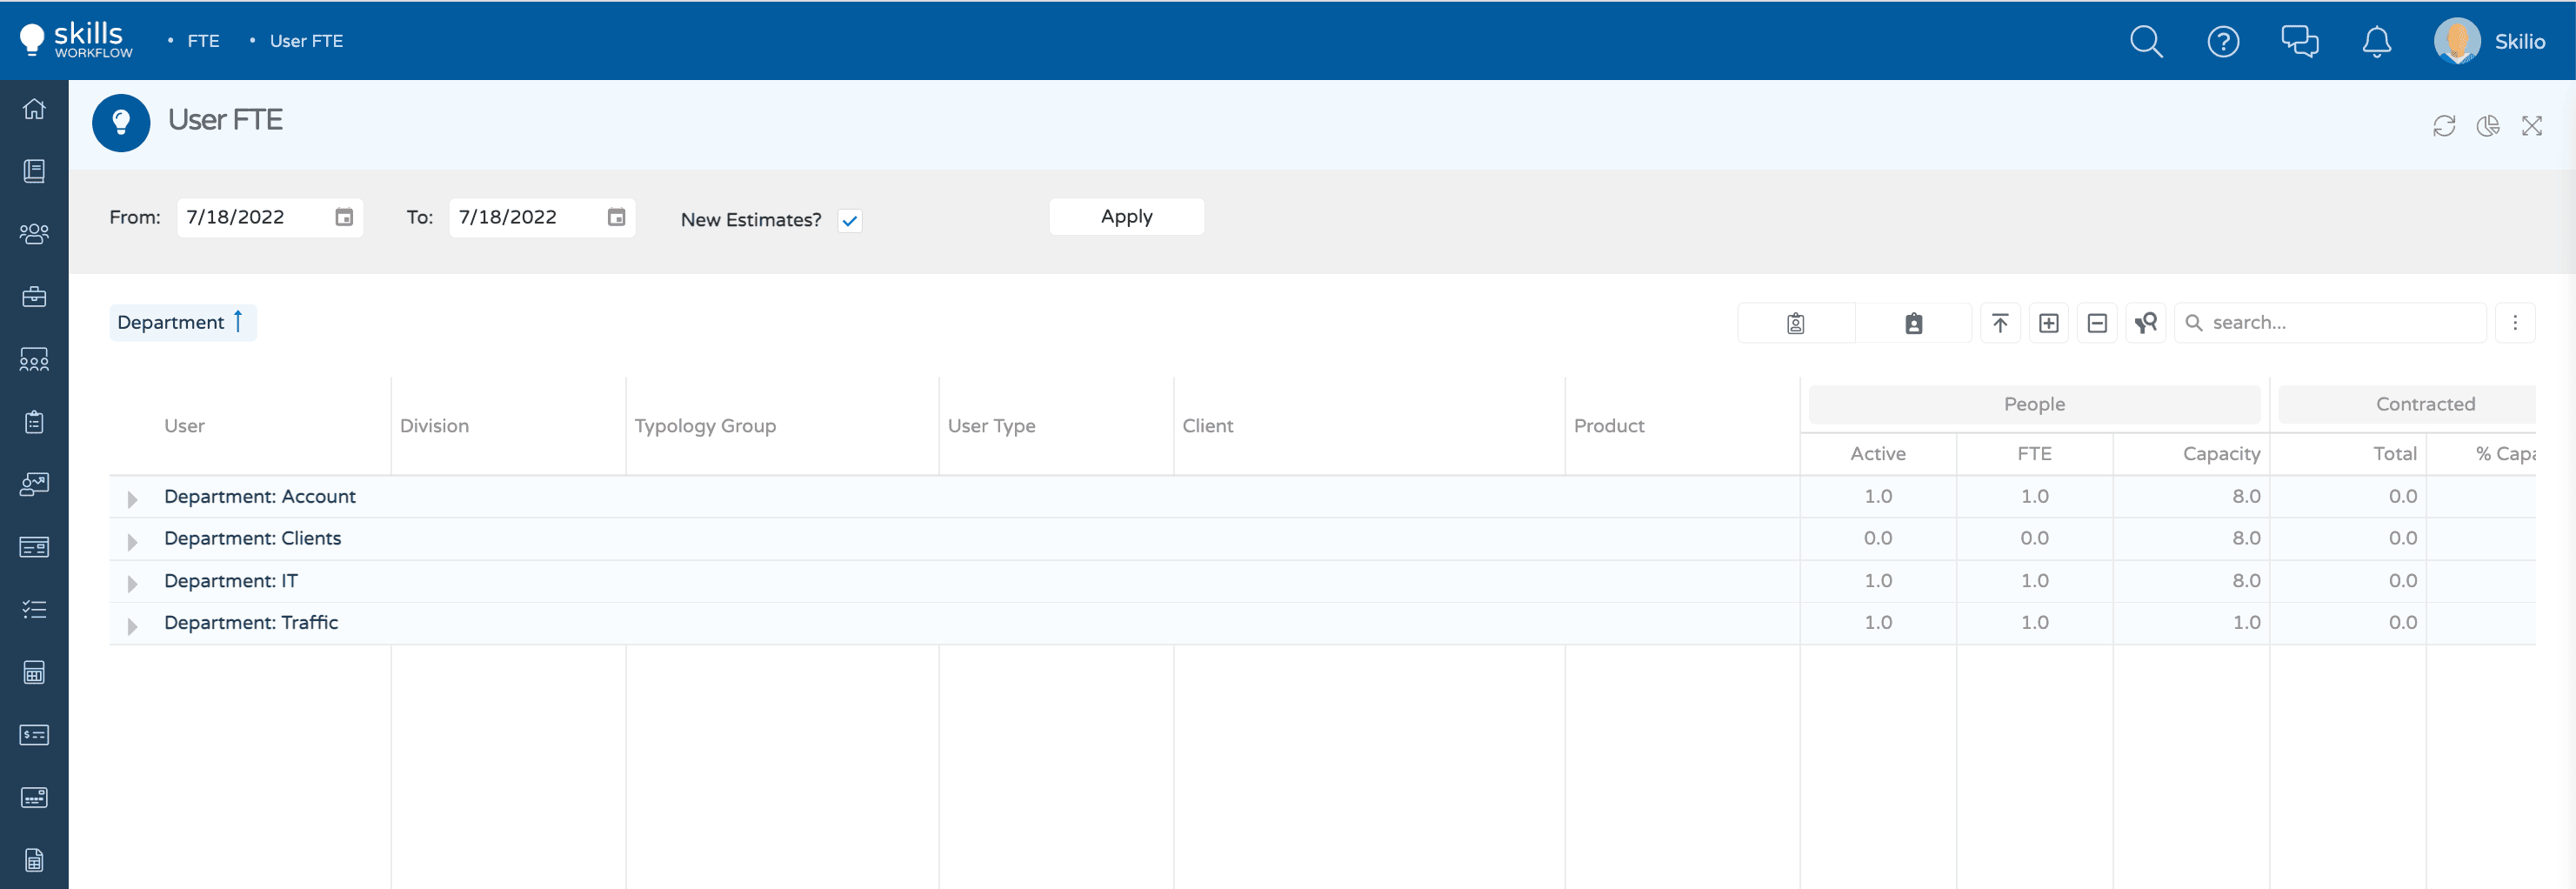The image size is (2576, 889).
Task: Click the collapse all rows minus icon
Action: 2097,323
